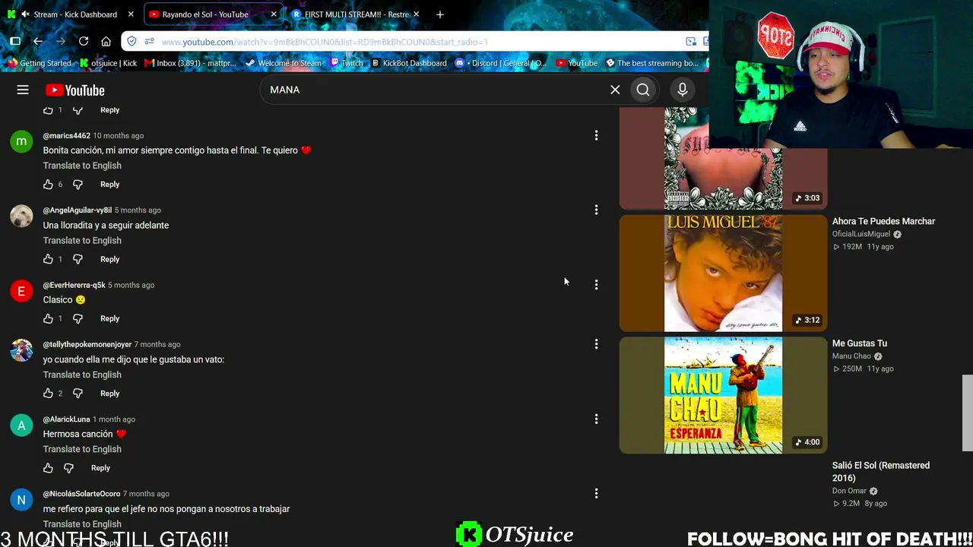The width and height of the screenshot is (973, 547).
Task: Clear the MANA search text
Action: [x=615, y=90]
